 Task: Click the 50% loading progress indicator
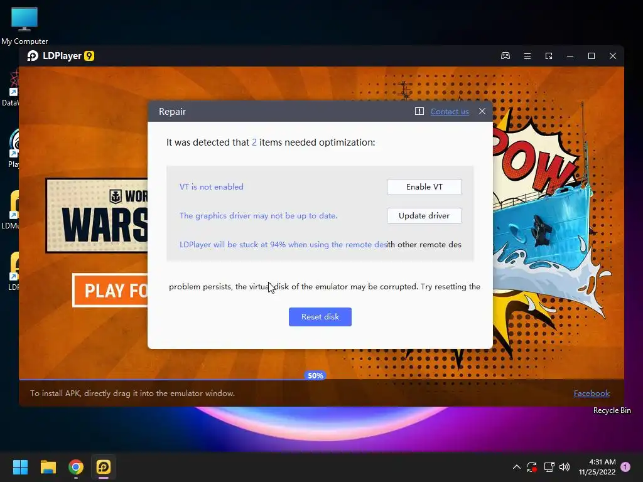(315, 375)
